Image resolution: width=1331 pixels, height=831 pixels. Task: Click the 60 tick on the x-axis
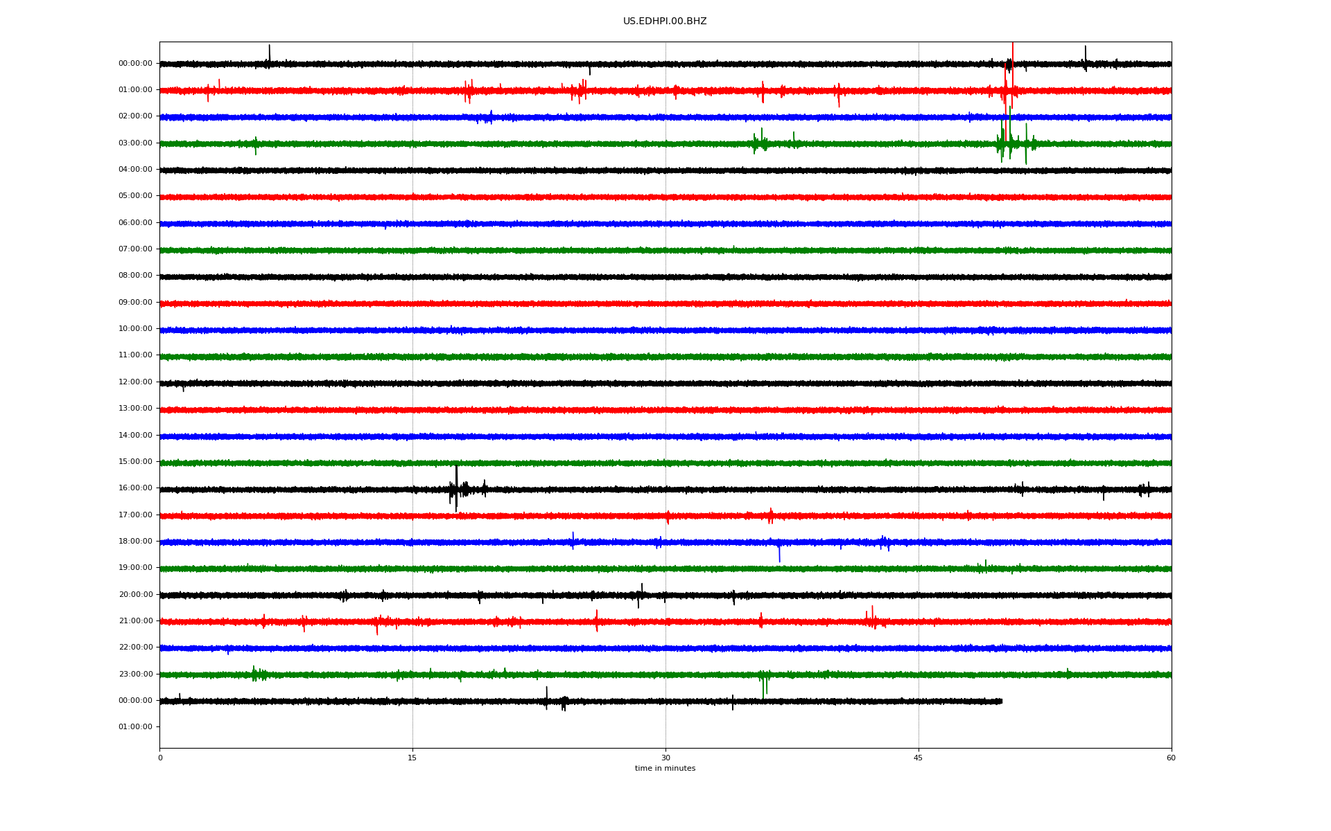pyautogui.click(x=1171, y=758)
